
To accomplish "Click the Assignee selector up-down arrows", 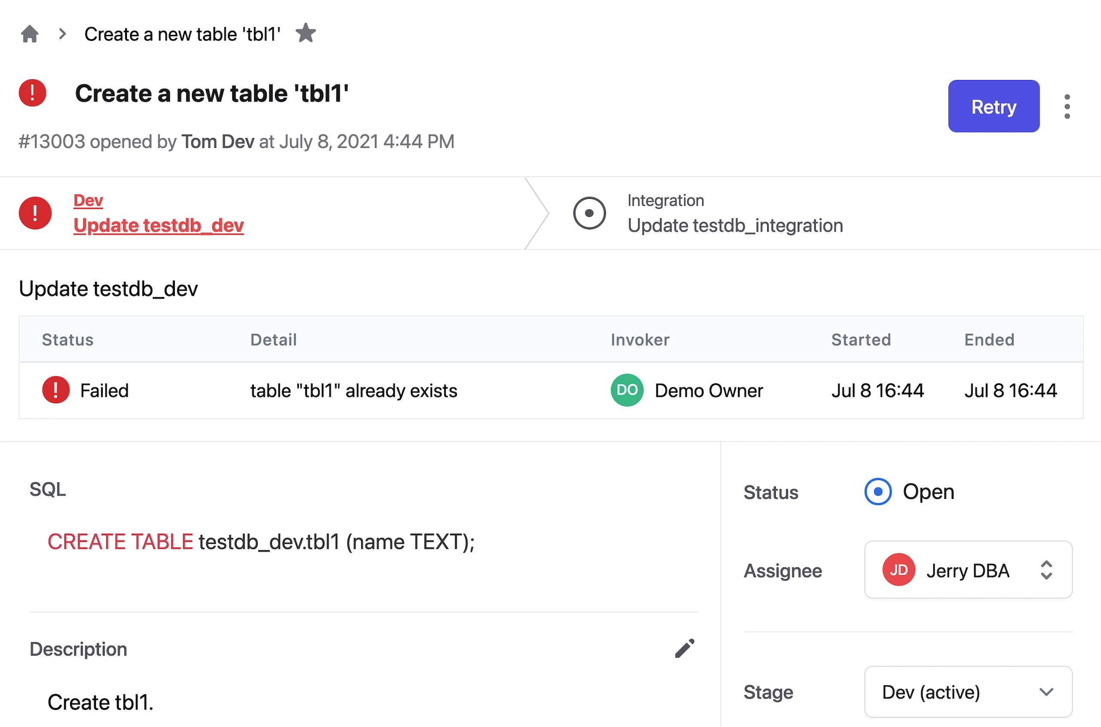I will pyautogui.click(x=1046, y=570).
